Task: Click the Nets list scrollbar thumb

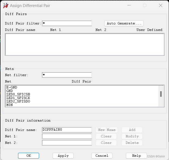Action: tap(161, 94)
